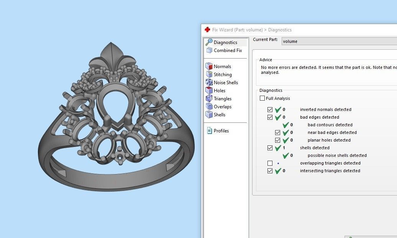Click the green check beside intersecting triangles
This screenshot has width=397, height=238.
(x=278, y=171)
